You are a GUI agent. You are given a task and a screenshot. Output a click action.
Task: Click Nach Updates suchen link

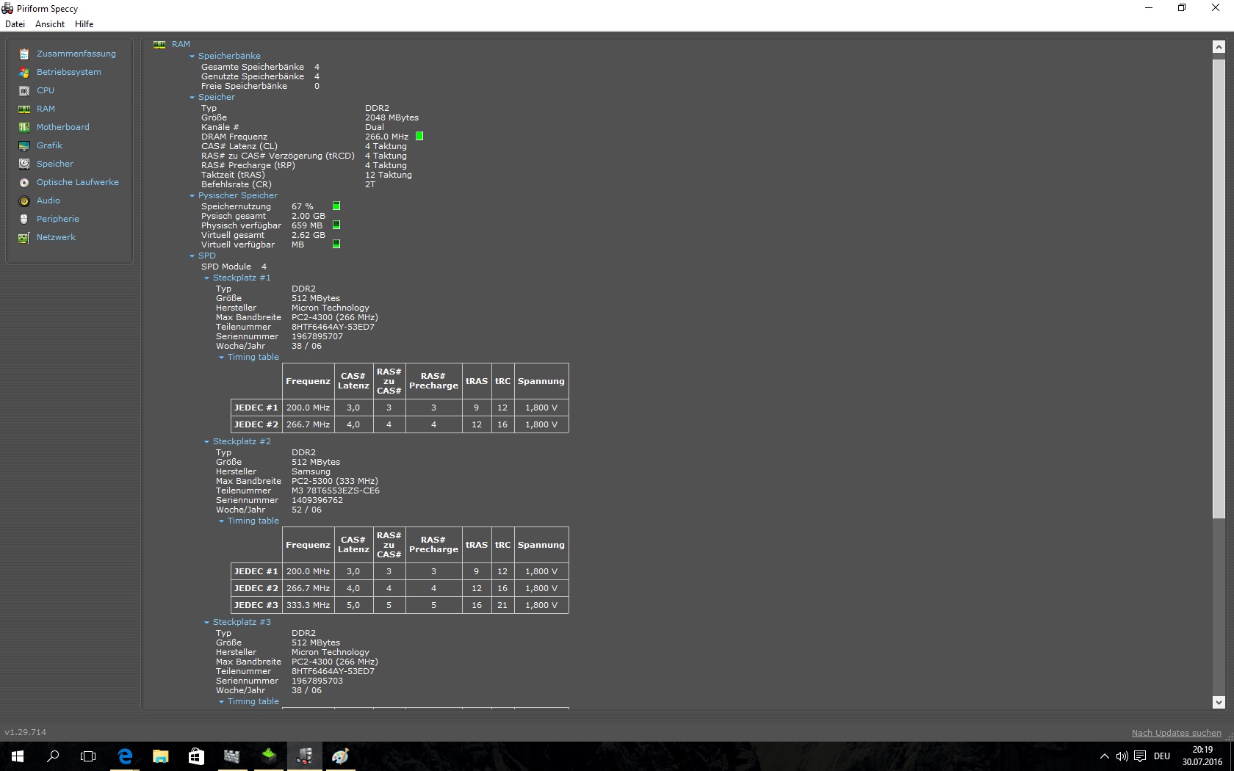coord(1176,733)
